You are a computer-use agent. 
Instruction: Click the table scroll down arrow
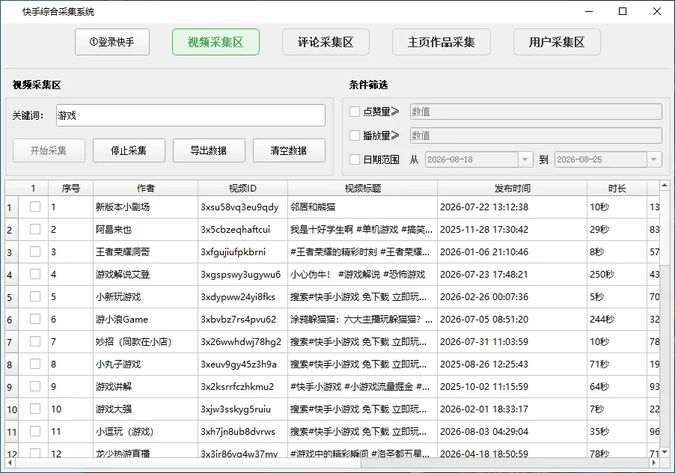[x=665, y=452]
